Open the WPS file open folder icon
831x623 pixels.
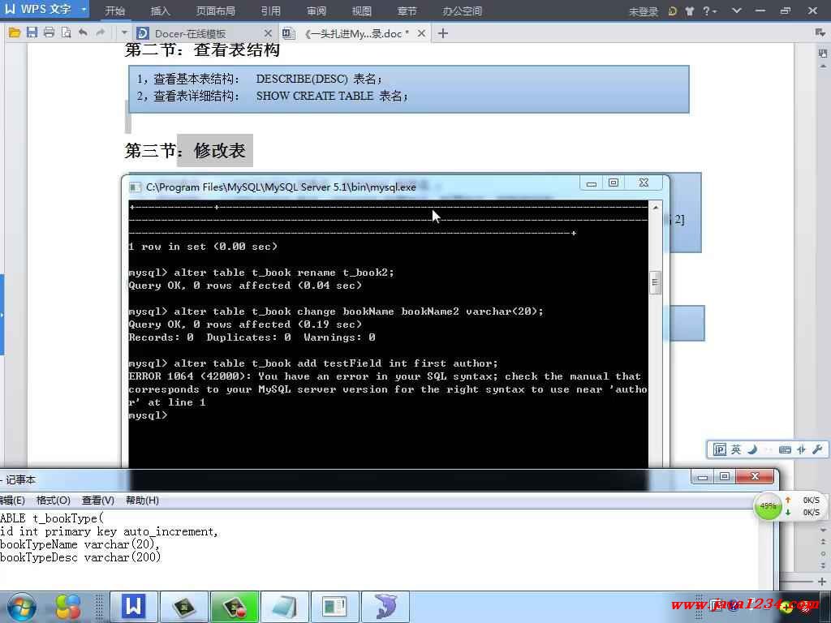tap(15, 32)
